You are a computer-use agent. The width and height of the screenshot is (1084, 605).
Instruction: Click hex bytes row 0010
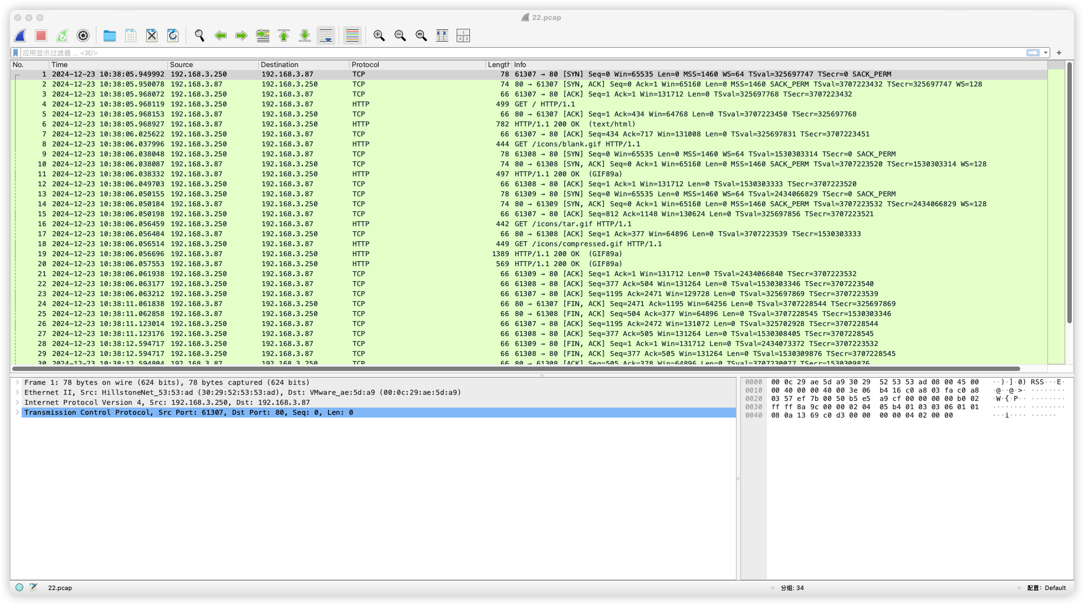875,390
